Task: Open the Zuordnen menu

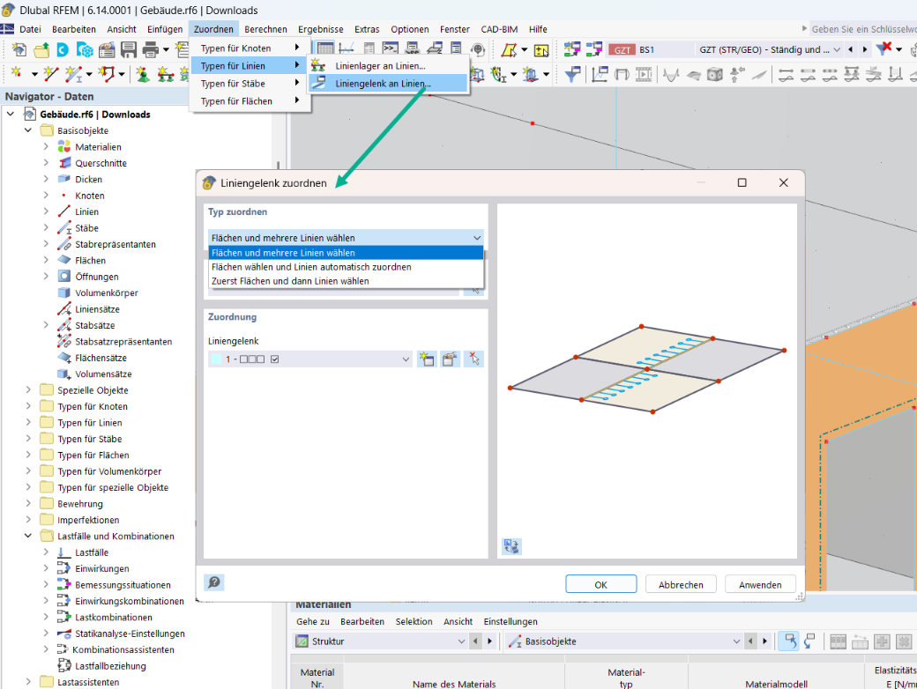Action: point(213,29)
